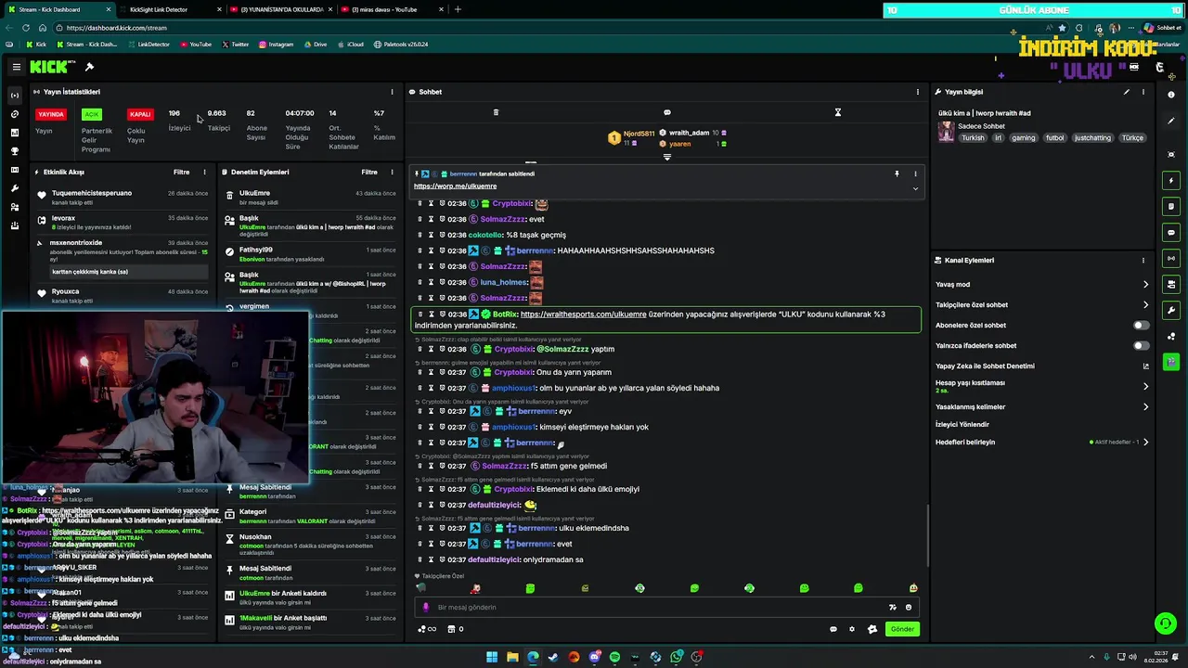Open Sohbet panel three-dot menu
1188x668 pixels.
917,92
